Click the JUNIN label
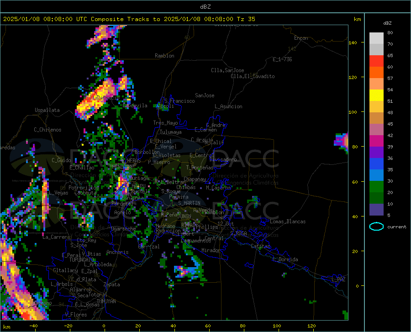Viewport: 411px width, 332px height. click(184, 216)
